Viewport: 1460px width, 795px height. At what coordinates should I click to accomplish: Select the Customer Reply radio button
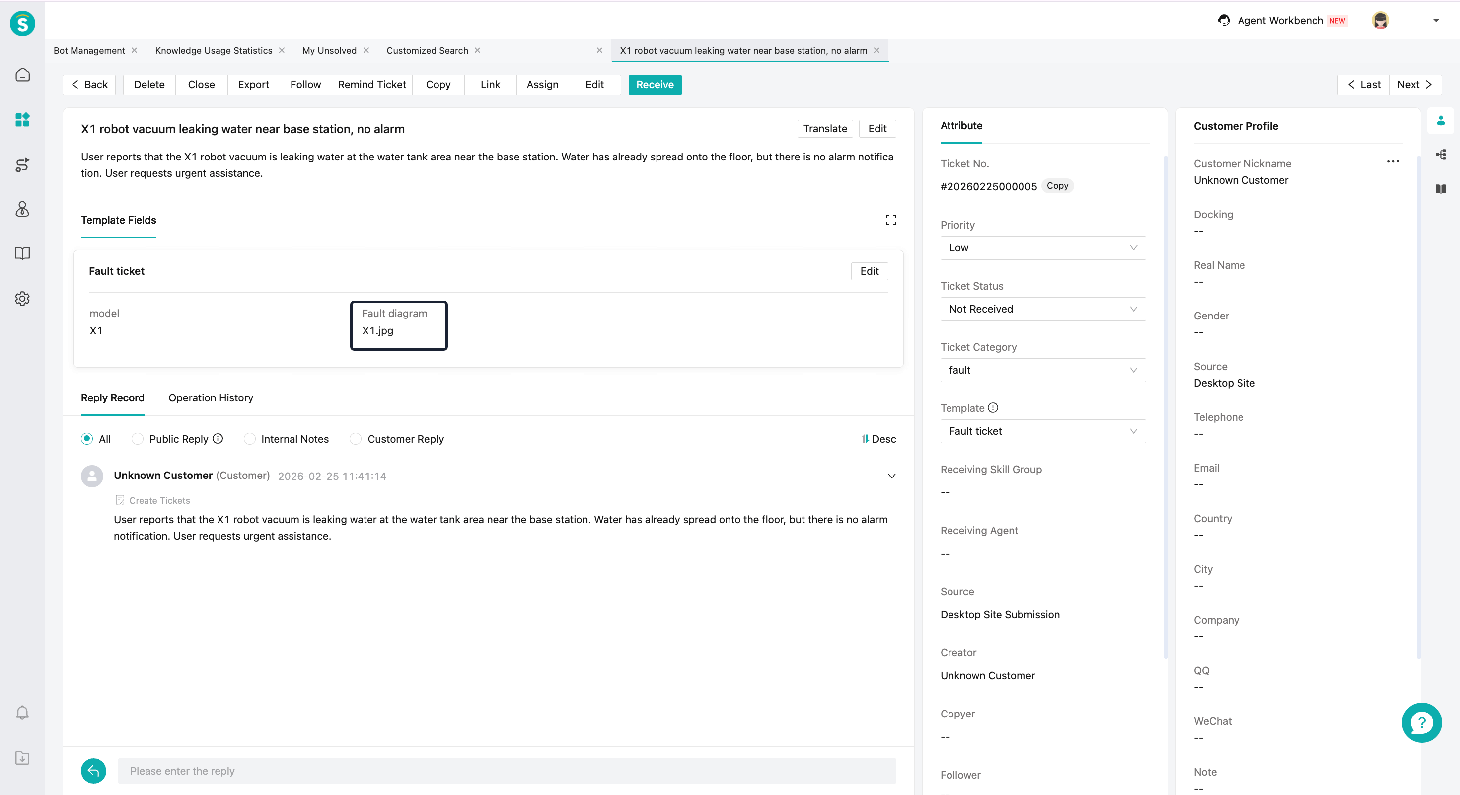pyautogui.click(x=356, y=439)
